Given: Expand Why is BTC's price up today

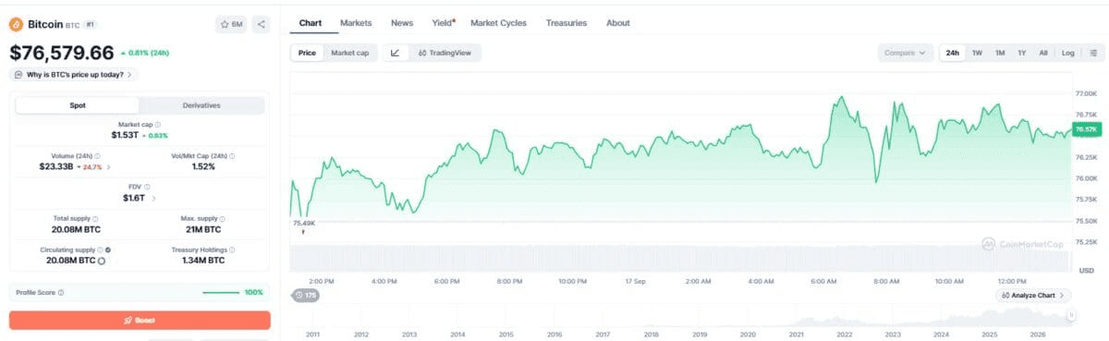Looking at the screenshot, I should click(x=74, y=74).
